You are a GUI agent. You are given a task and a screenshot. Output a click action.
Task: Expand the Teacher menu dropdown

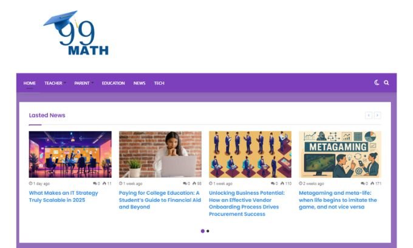55,83
